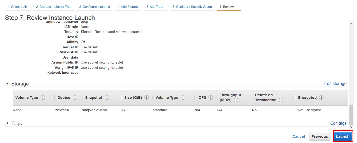Go back with the Previous button
Screen dimensions: 357x143
(x=320, y=136)
